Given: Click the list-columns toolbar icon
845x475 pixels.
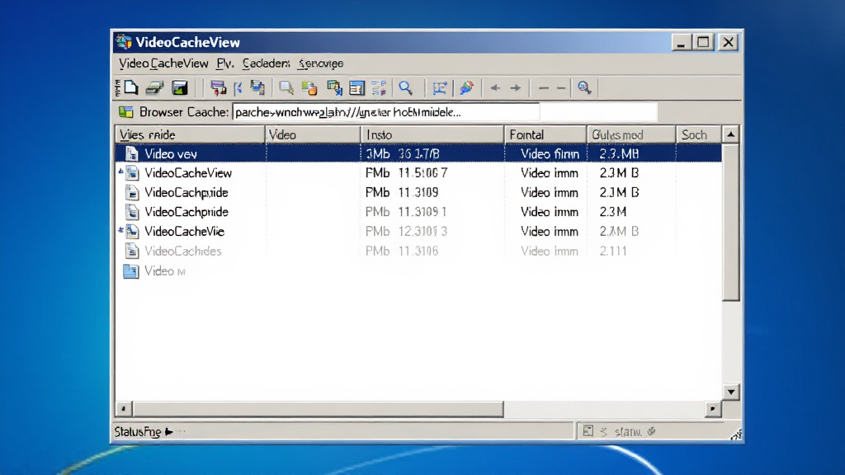Looking at the screenshot, I should 379,87.
